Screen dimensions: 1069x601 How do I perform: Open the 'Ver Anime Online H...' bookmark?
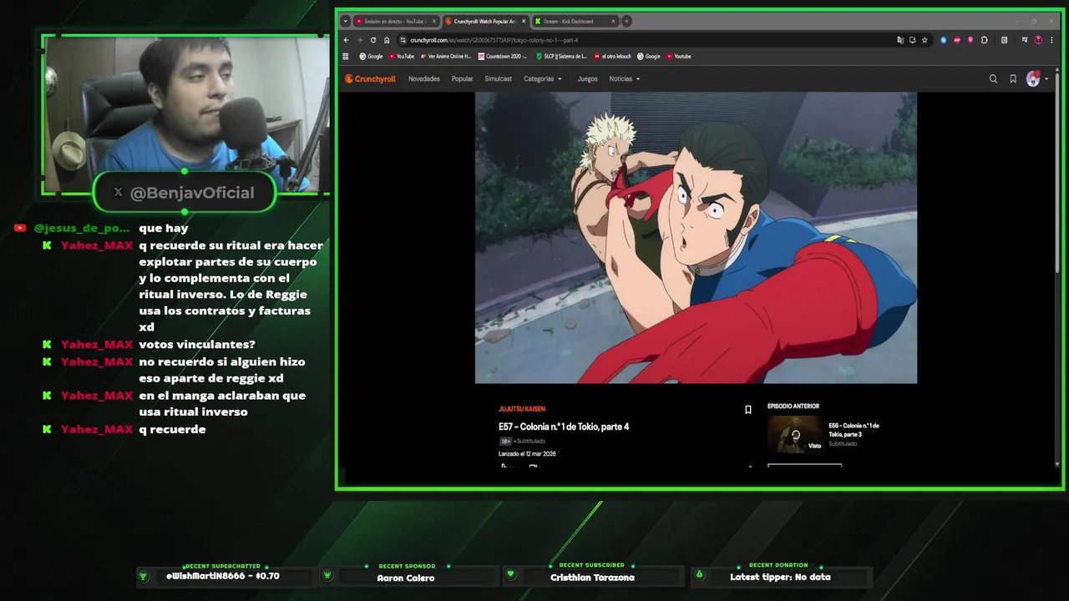point(446,57)
